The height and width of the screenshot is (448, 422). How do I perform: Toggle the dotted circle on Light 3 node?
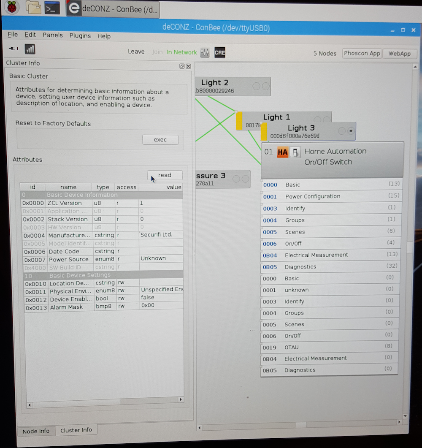coord(351,131)
